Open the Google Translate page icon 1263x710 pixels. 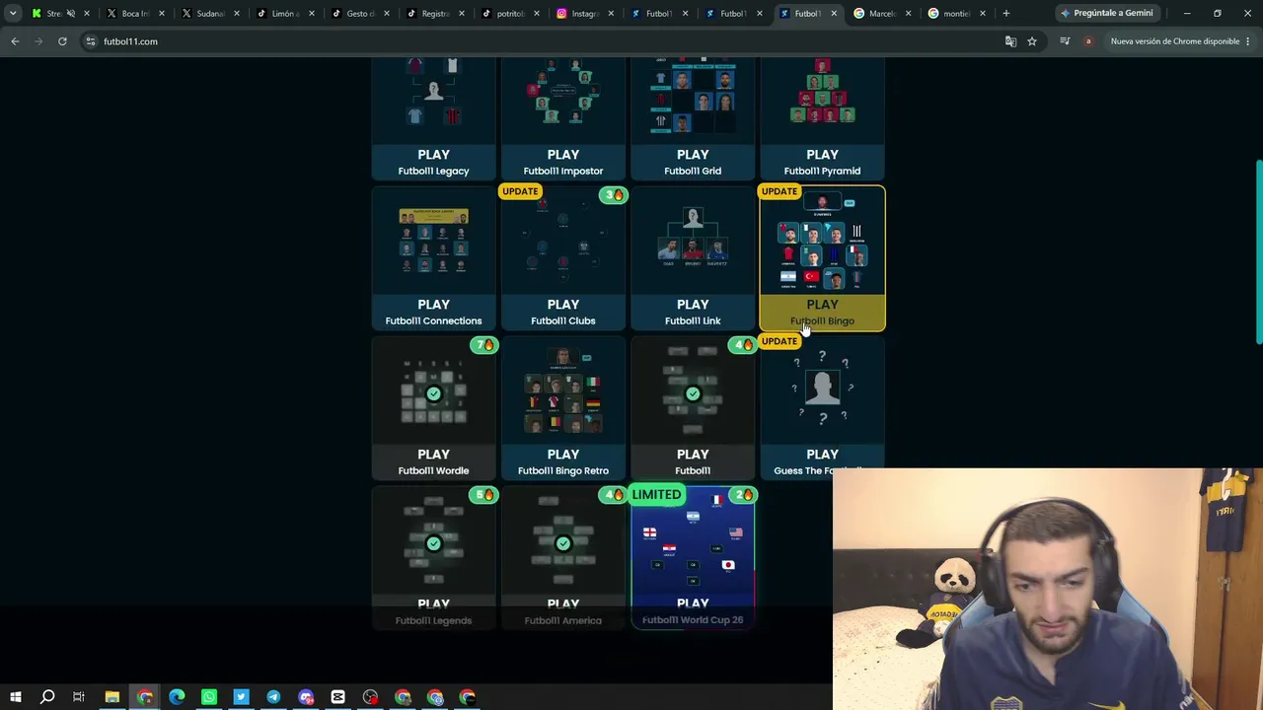[1010, 41]
